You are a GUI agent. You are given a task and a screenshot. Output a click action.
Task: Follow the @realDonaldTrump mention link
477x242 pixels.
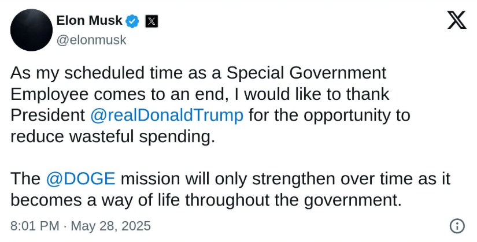coord(167,116)
